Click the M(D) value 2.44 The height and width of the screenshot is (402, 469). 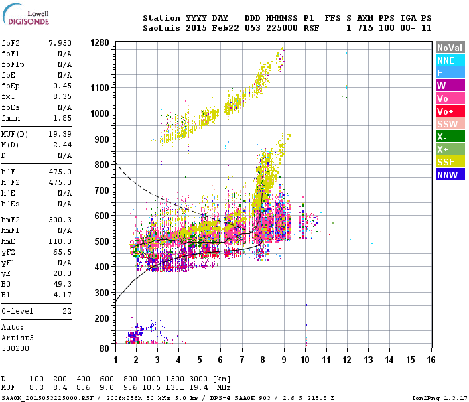pos(62,145)
